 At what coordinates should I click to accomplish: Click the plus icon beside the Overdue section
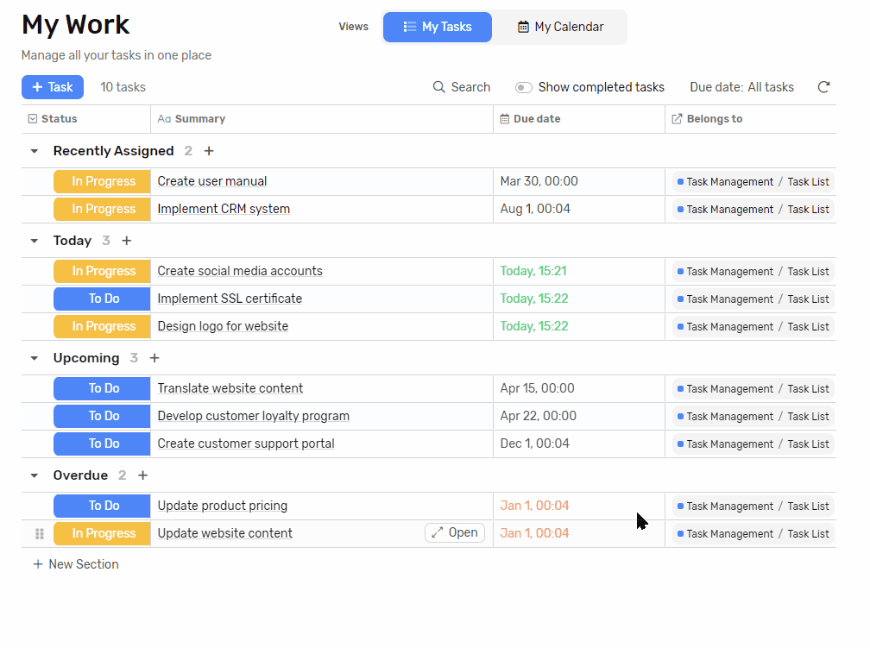click(x=143, y=475)
